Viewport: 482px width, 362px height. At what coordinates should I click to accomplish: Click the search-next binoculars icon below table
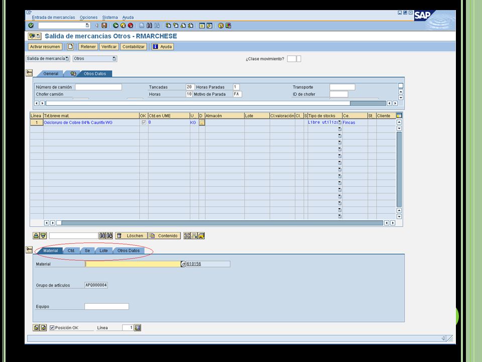tap(109, 236)
